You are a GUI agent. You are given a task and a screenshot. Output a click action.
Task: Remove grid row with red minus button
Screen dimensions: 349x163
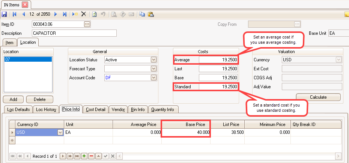90,156
